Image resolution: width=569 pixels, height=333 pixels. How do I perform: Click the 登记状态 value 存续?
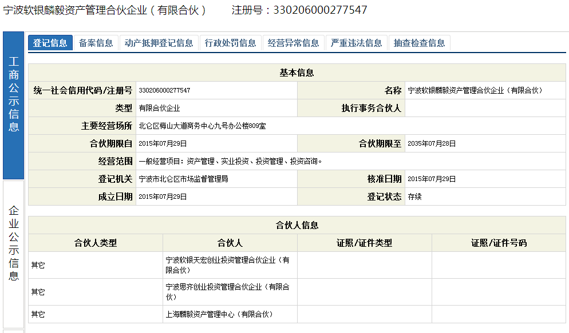point(414,196)
